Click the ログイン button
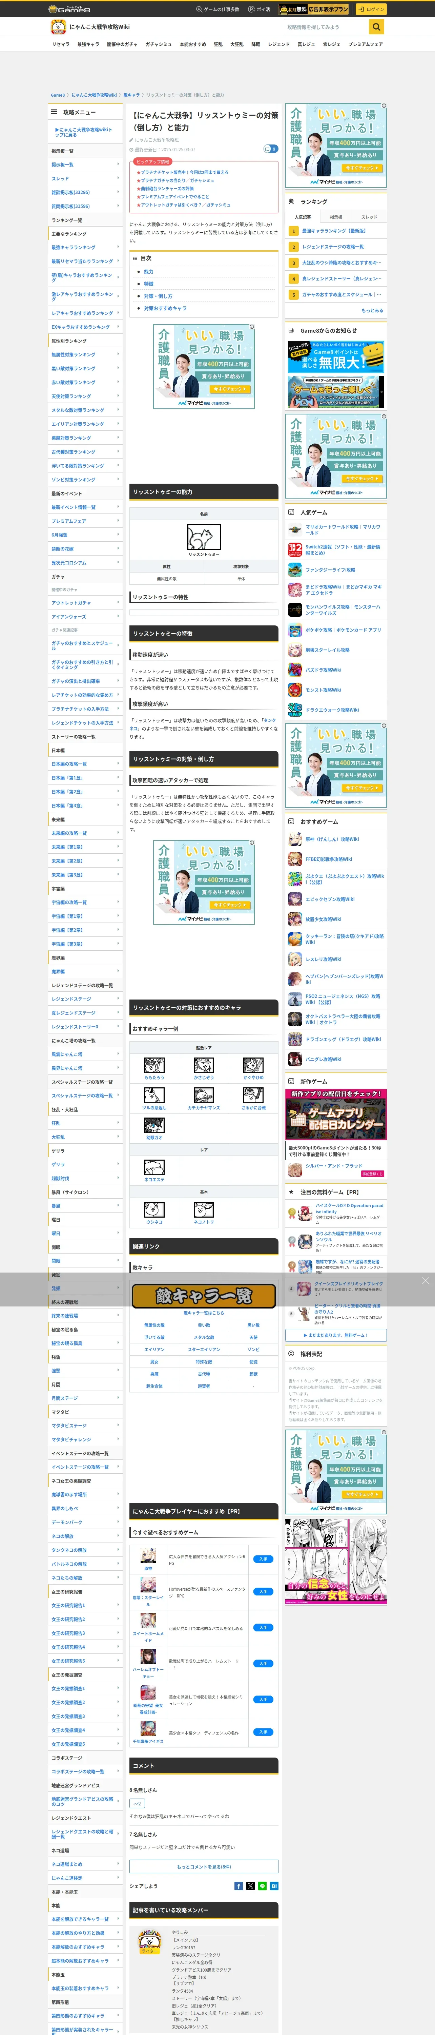 pos(370,9)
